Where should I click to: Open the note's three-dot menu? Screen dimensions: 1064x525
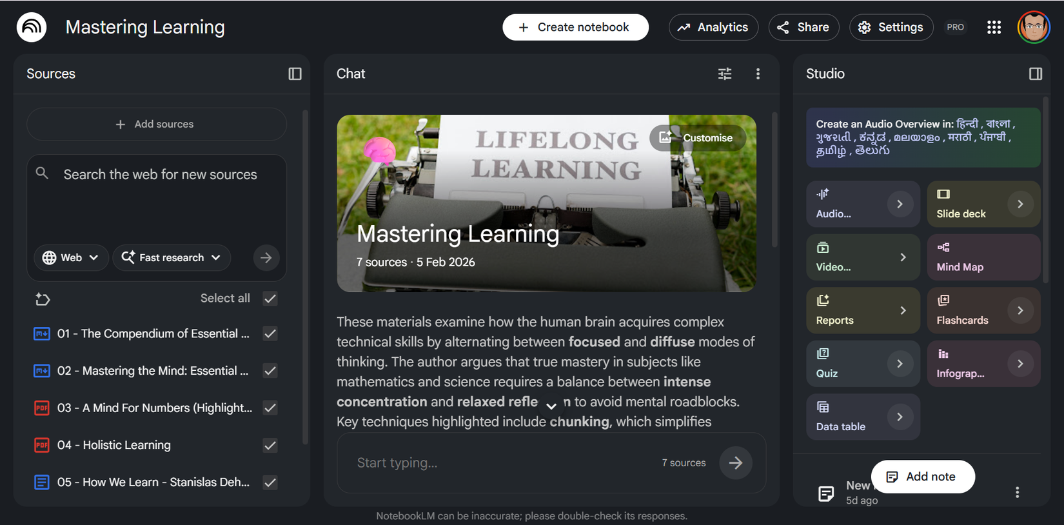pos(1017,492)
